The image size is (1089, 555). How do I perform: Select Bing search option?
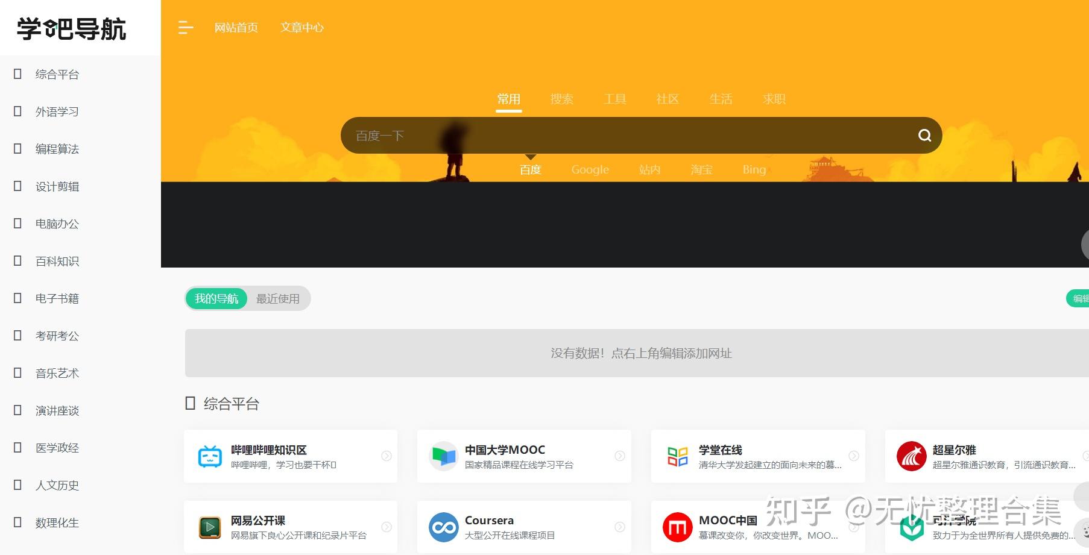click(x=754, y=170)
